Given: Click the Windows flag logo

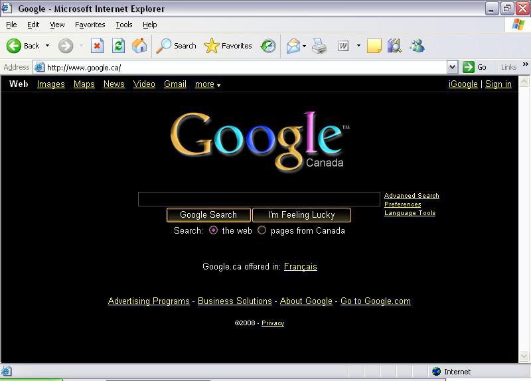Looking at the screenshot, I should coord(518,25).
